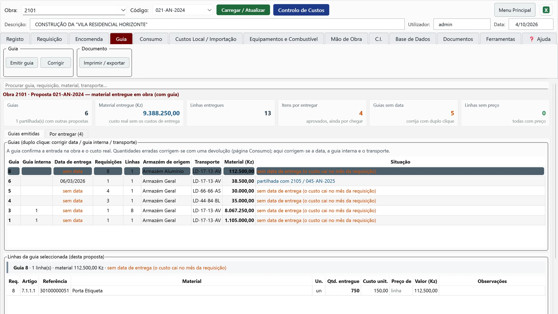This screenshot has height=314, width=558.
Task: Click the Guias sem data card
Action: click(414, 113)
